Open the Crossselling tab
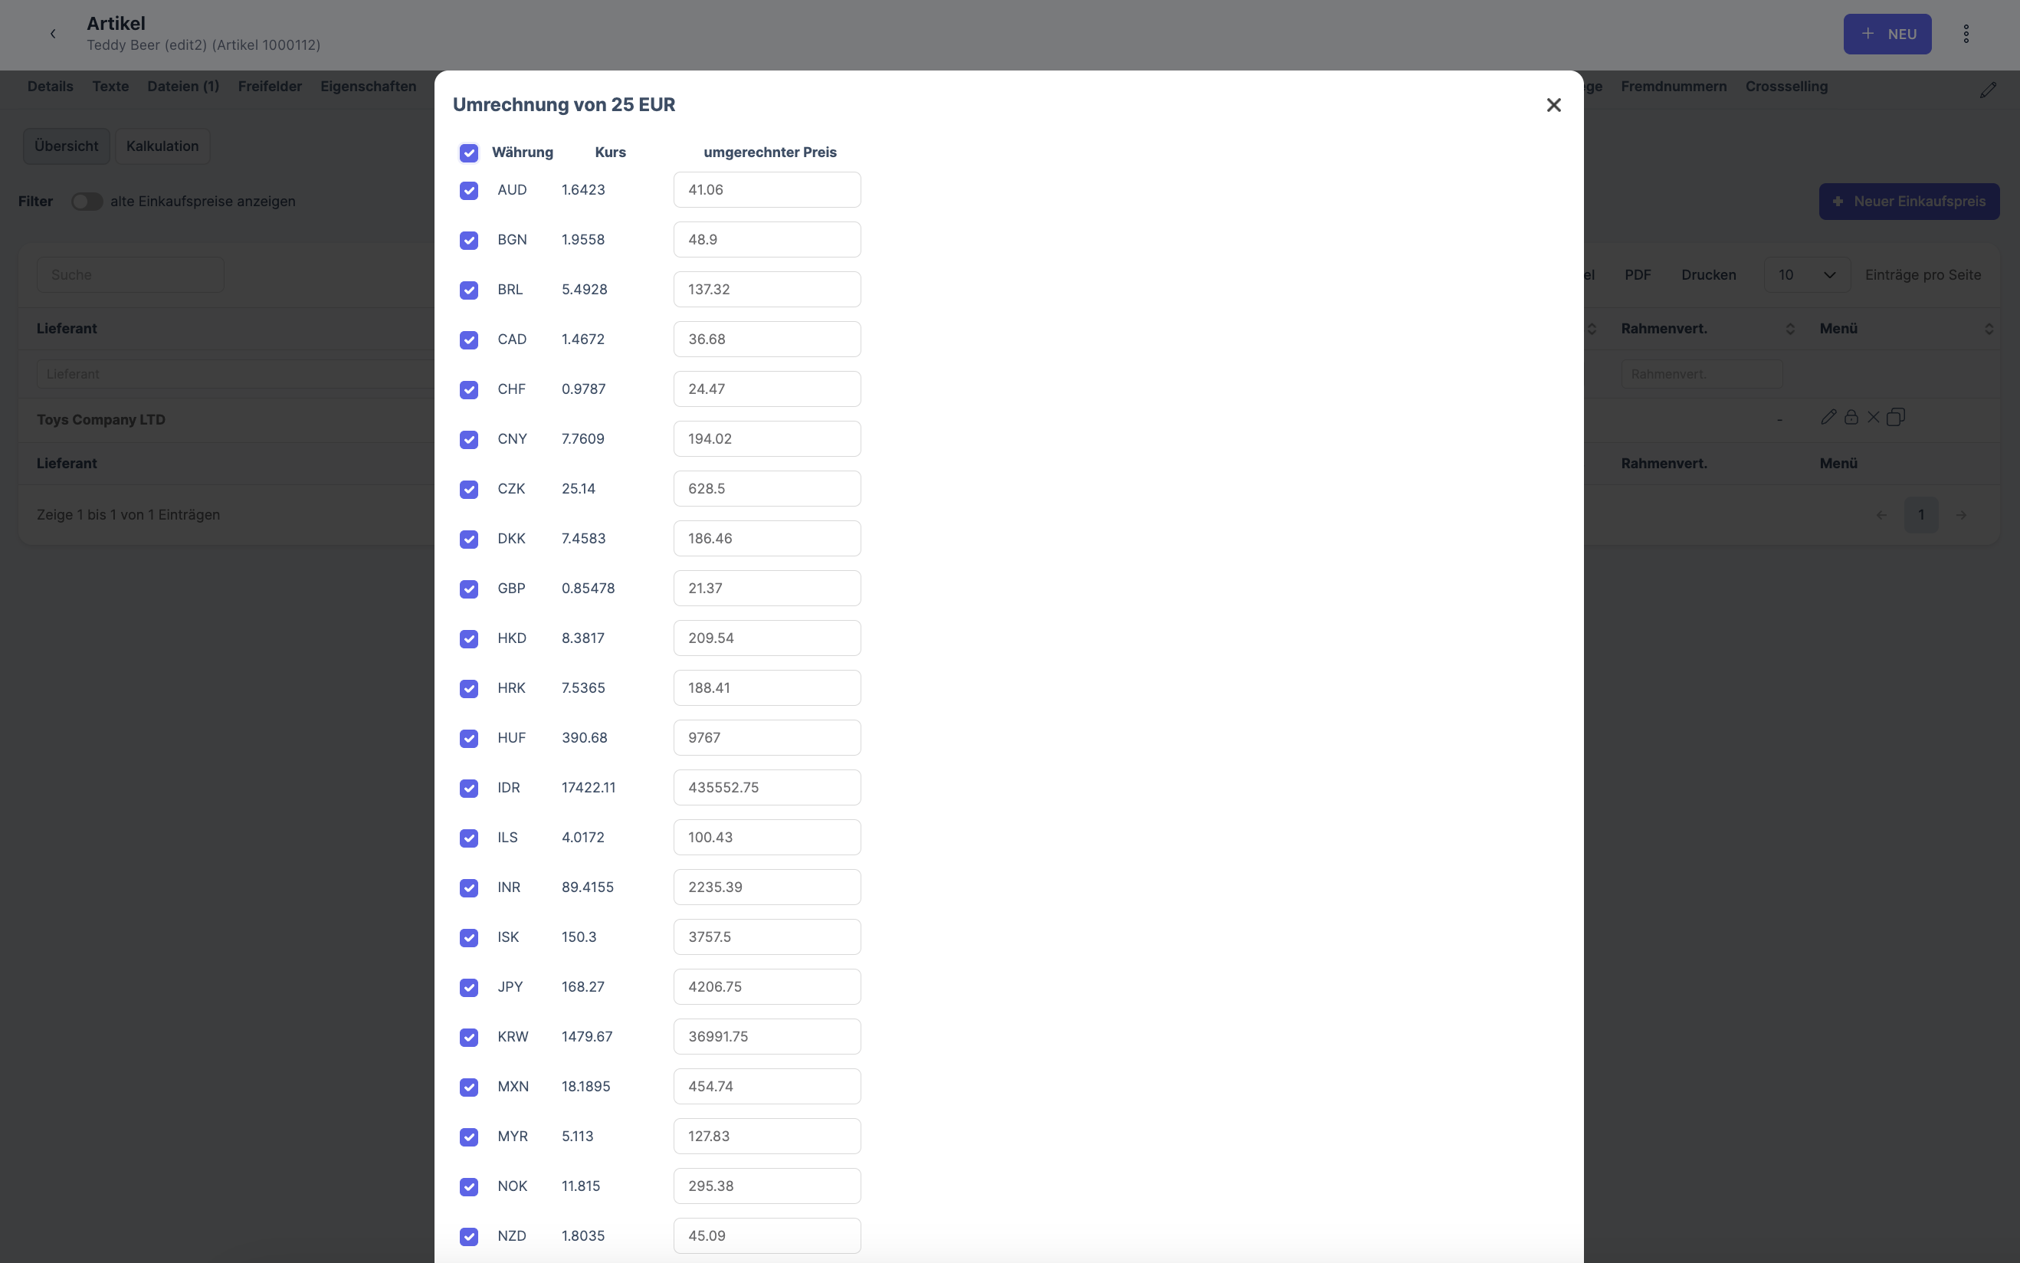The height and width of the screenshot is (1263, 2020). [x=1786, y=87]
